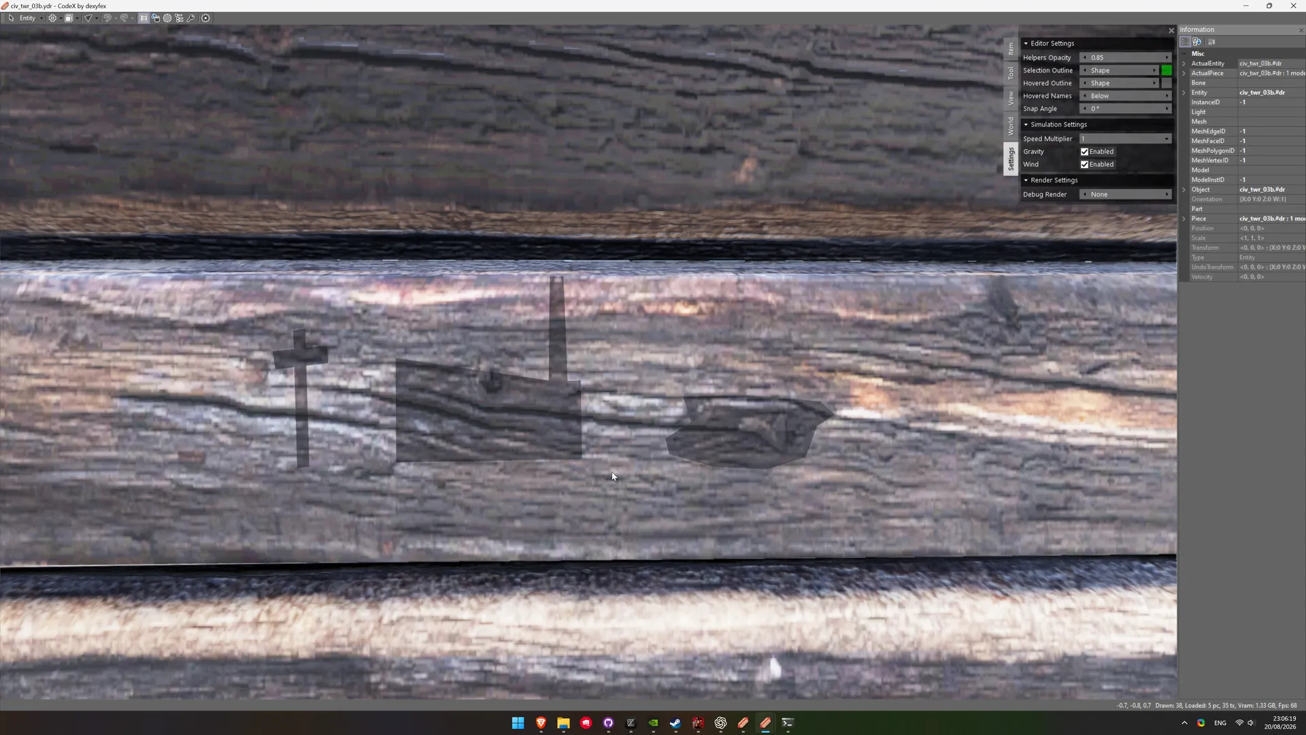This screenshot has height=735, width=1306.
Task: Expand the Entity property row
Action: coord(1184,93)
